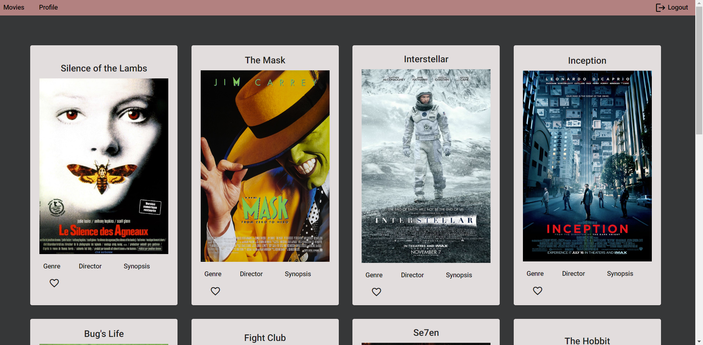Open the Interstellar Synopsis
Screen dimensions: 703x345
click(459, 275)
